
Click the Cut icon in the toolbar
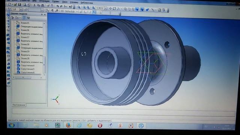[34, 5]
